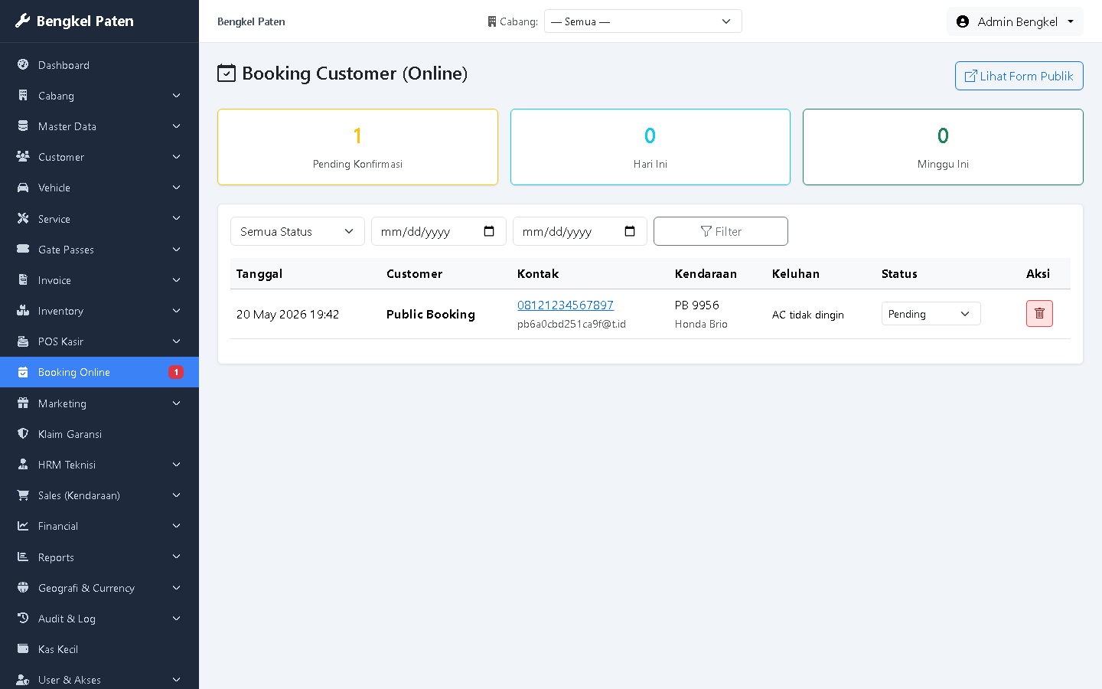
Task: Change the Pending status dropdown for PB 9956
Action: [x=931, y=314]
